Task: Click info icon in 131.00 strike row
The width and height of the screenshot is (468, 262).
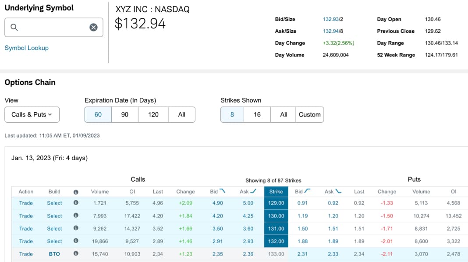Action: click(76, 228)
